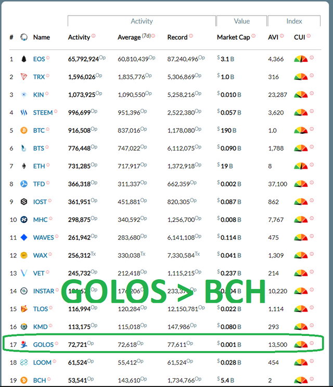
Task: Open the LOOM link
Action: [42, 363]
